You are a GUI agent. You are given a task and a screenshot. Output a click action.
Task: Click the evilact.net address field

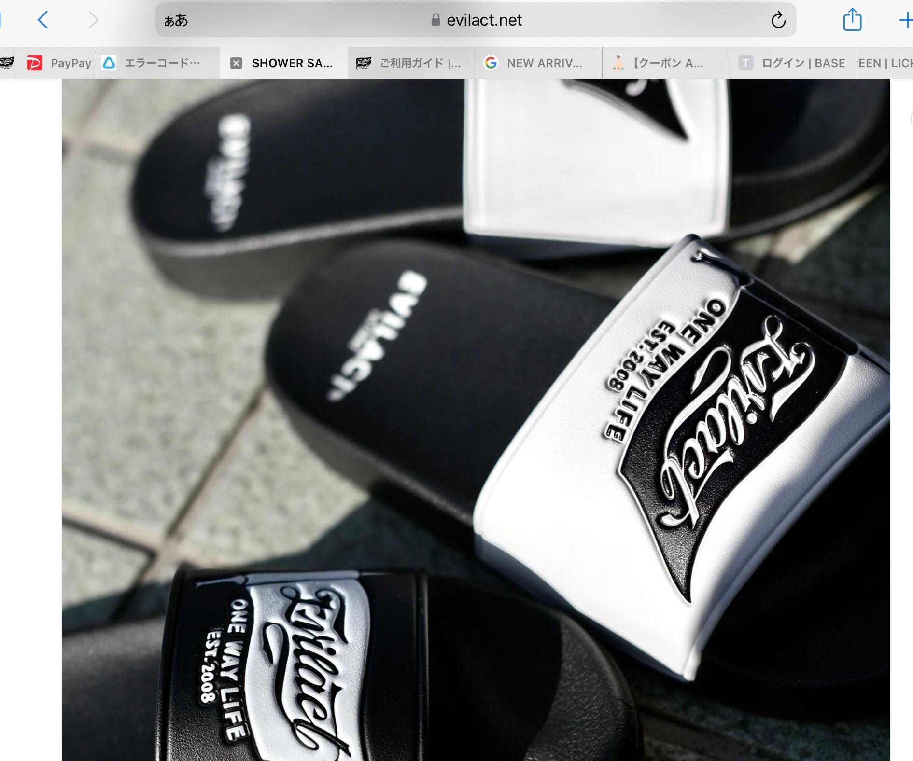click(x=476, y=20)
